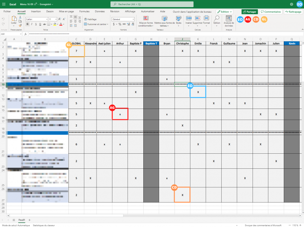Click the Borders icon
The image size is (304, 227).
coord(49,24)
